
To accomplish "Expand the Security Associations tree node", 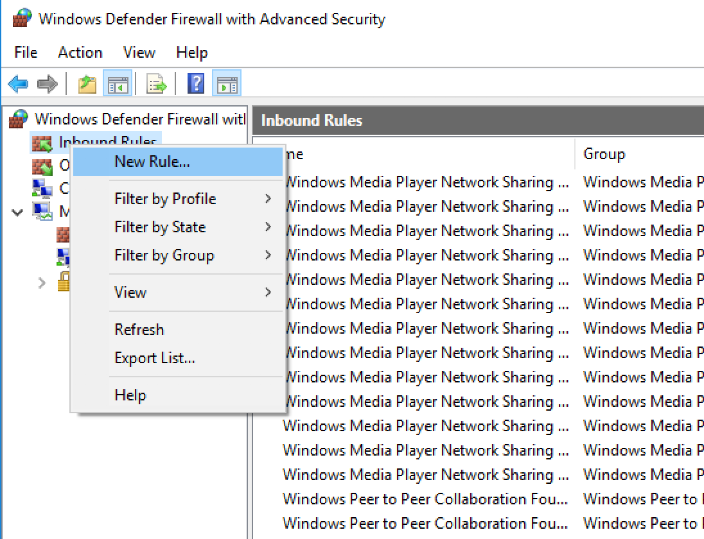I will coord(42,283).
